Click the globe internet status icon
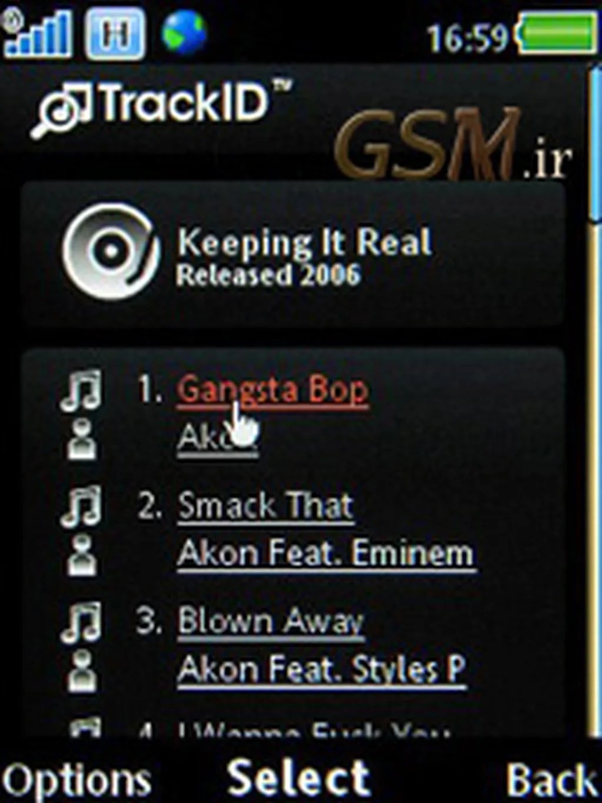 184,32
